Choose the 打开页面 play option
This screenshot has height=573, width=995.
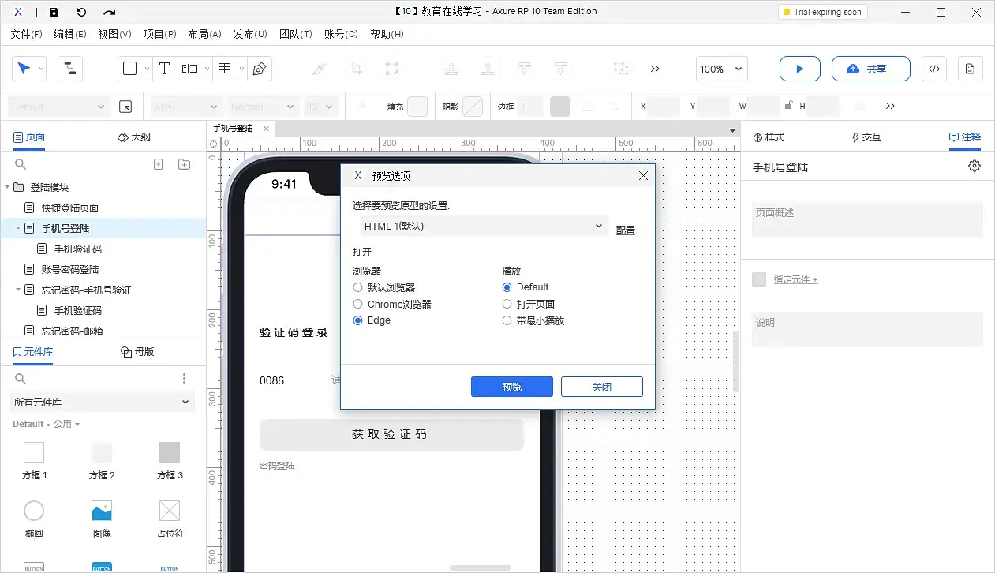tap(506, 304)
